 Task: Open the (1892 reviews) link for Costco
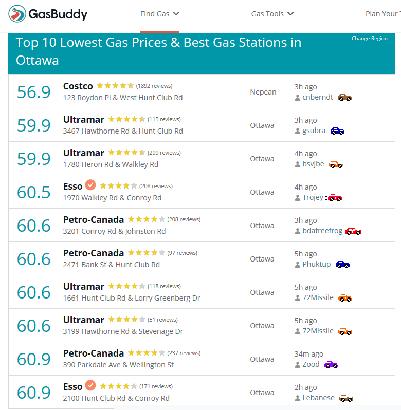(x=154, y=86)
